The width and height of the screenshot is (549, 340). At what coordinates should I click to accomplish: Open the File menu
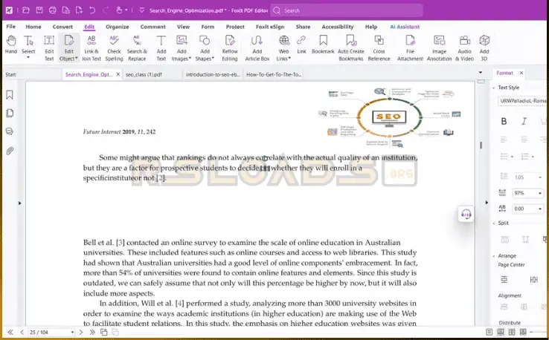click(x=11, y=27)
